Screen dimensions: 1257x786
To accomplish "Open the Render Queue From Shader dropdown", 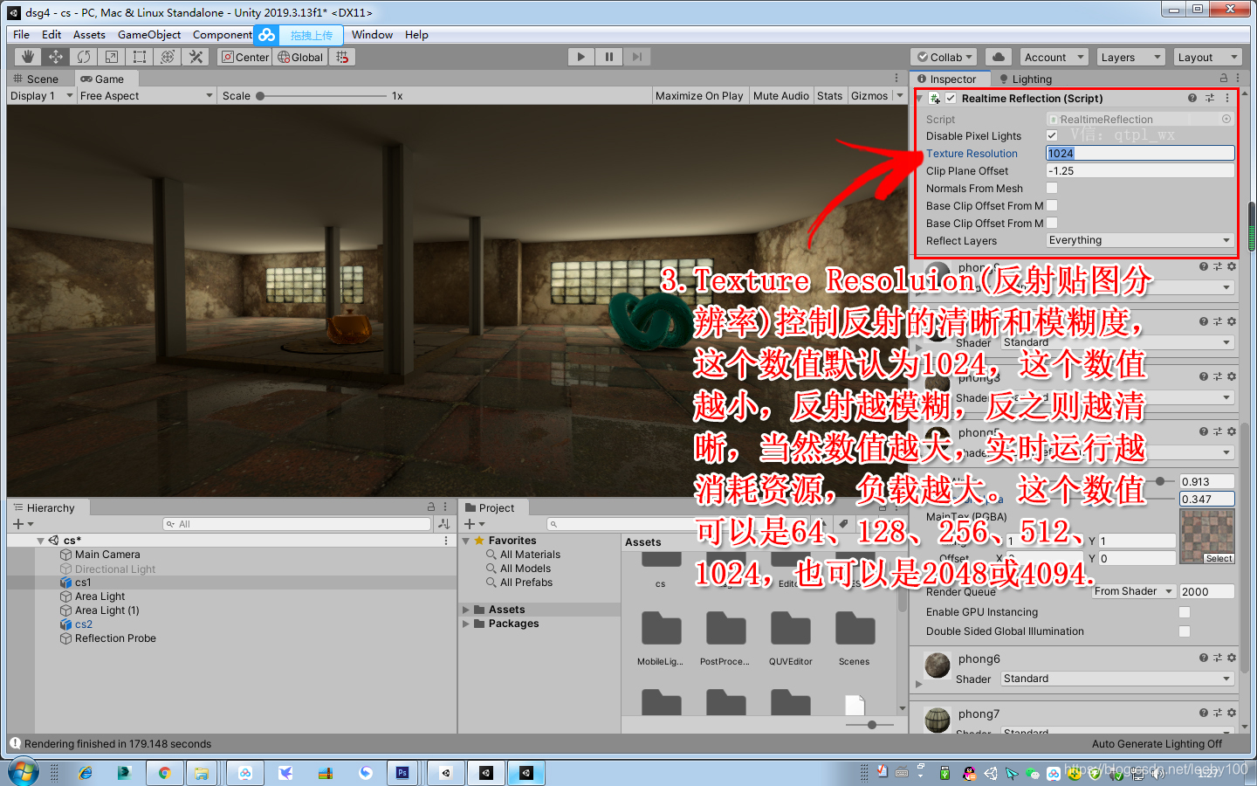I will (1134, 591).
